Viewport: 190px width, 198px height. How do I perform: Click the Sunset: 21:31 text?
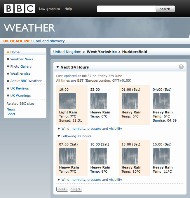pos(70,120)
